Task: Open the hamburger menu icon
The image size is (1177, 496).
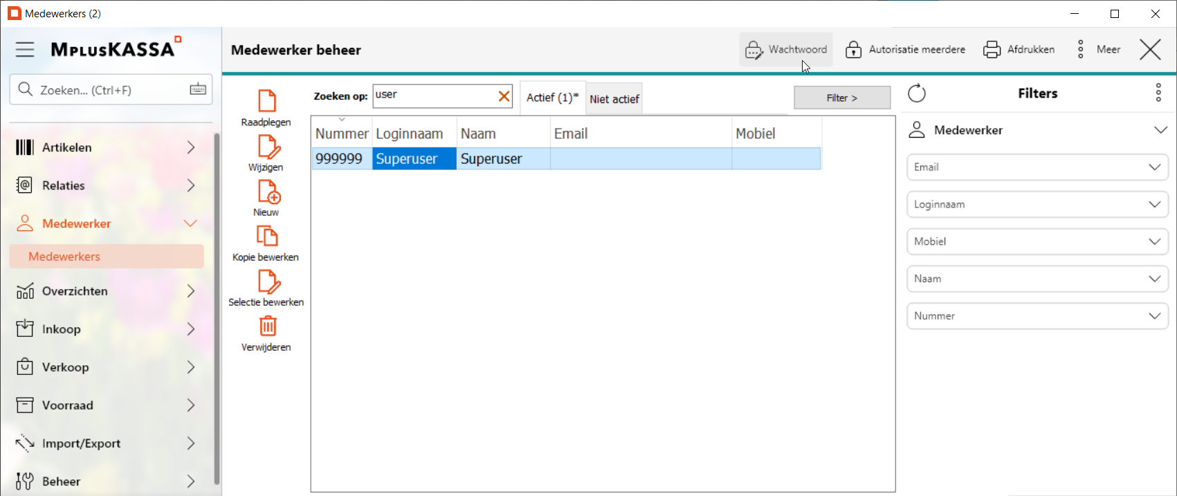Action: [x=25, y=49]
